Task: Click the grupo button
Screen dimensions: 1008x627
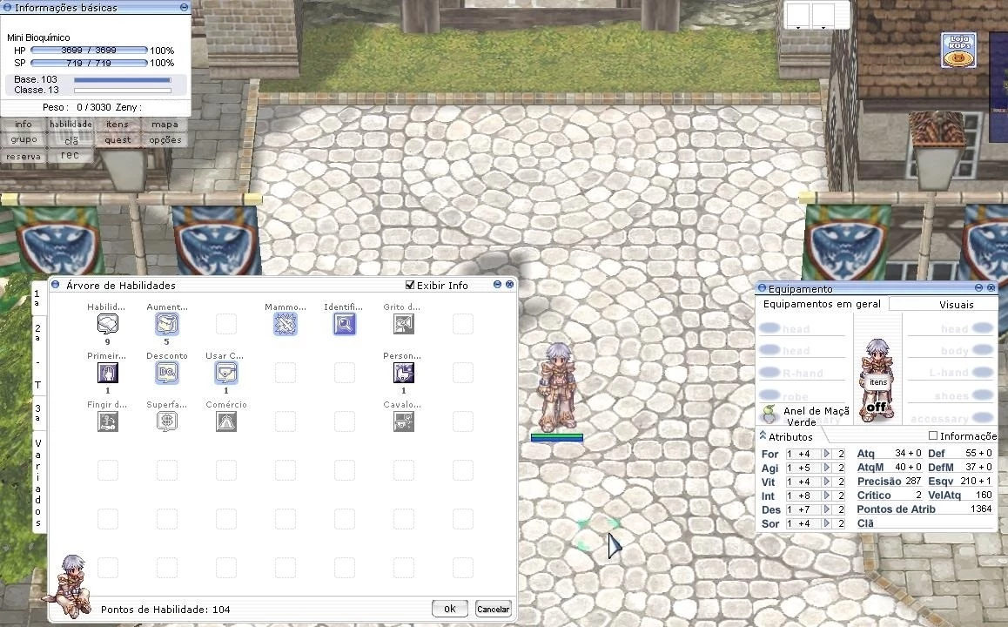Action: coord(24,139)
